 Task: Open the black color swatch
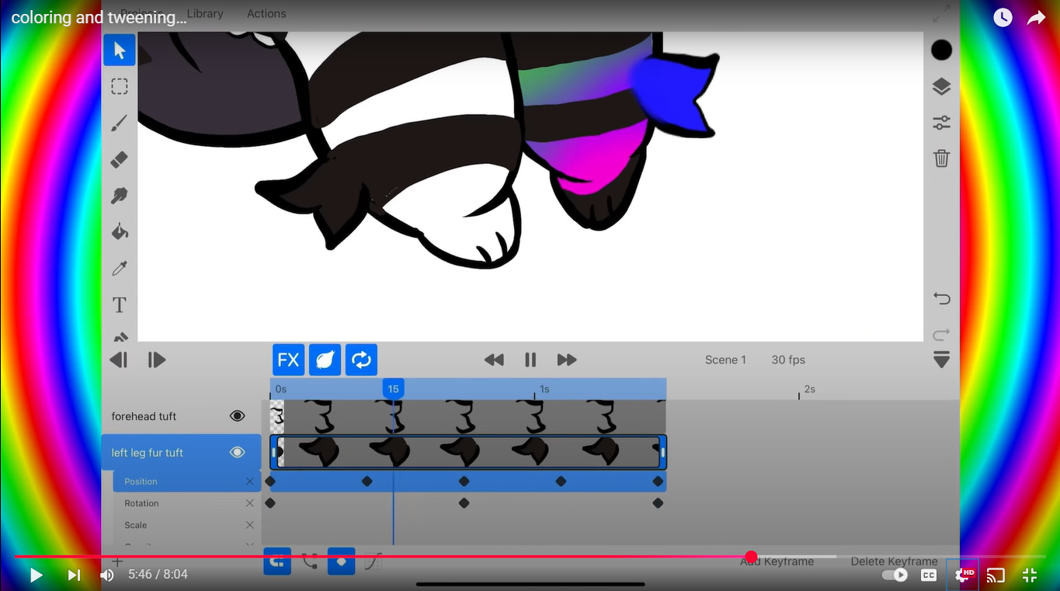pos(941,50)
